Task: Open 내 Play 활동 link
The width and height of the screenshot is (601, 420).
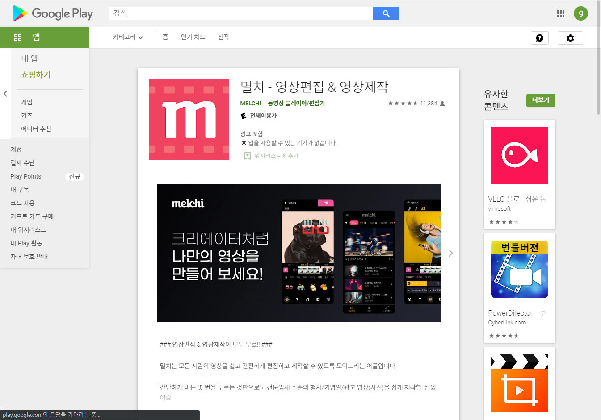Action: [x=26, y=243]
